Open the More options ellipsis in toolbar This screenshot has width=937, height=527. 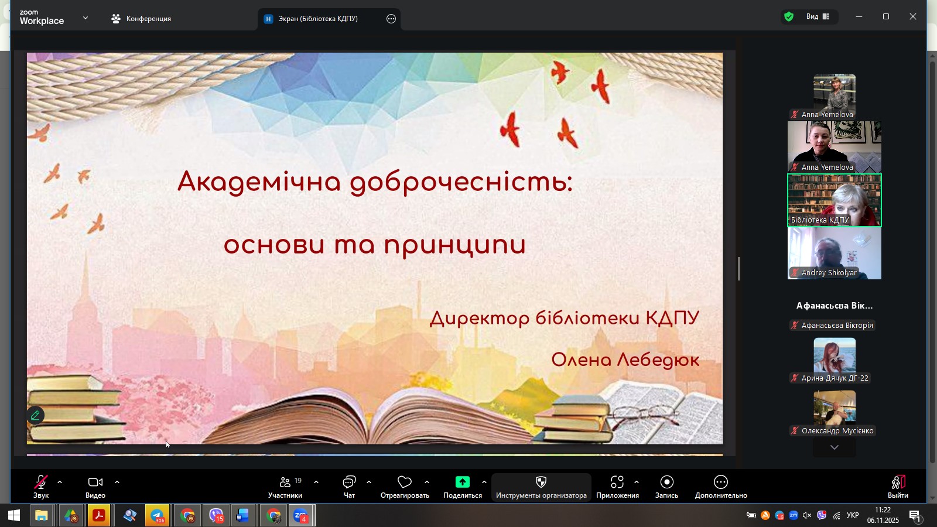coord(721,482)
